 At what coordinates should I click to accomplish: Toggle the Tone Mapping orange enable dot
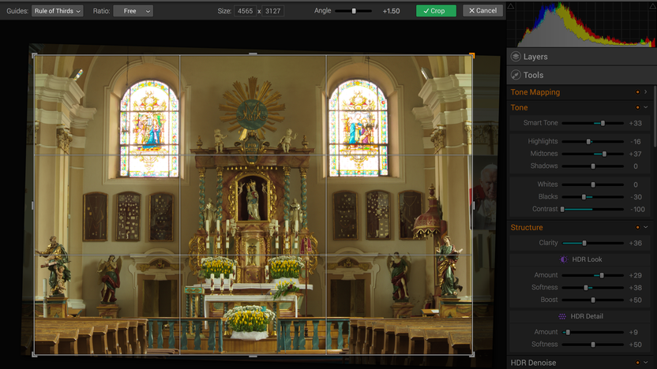coord(638,92)
